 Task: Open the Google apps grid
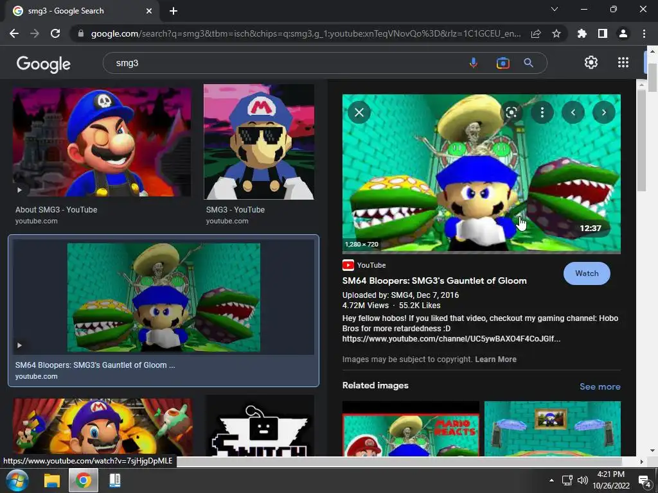623,62
